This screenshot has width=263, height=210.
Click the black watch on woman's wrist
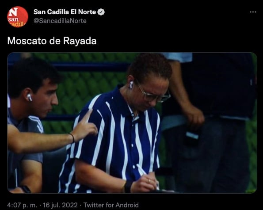coord(128,187)
